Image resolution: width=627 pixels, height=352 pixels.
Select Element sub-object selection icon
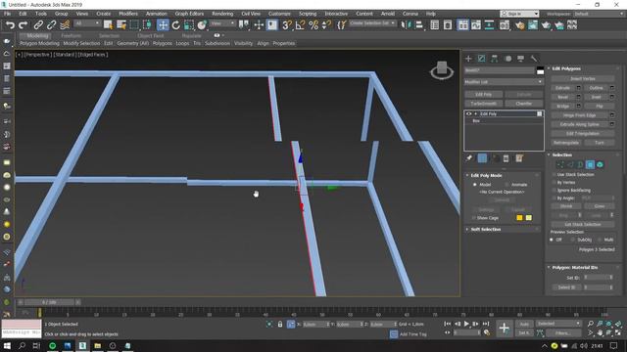[600, 164]
